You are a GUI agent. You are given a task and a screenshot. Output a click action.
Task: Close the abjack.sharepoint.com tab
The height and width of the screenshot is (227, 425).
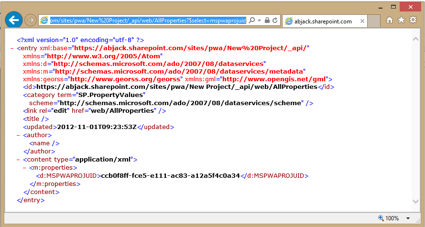point(362,21)
